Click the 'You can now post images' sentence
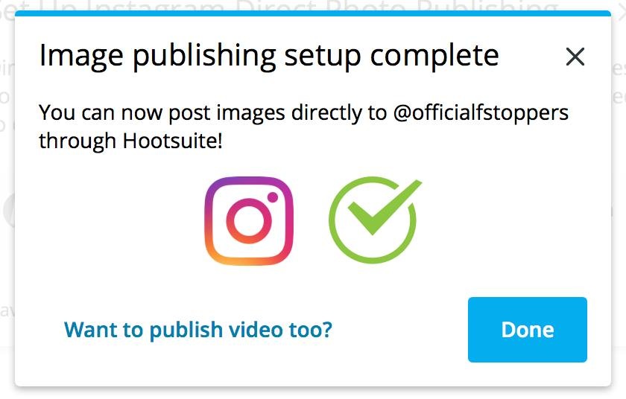The width and height of the screenshot is (626, 399). (162, 112)
